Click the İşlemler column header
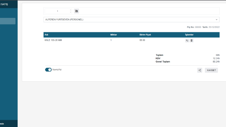This screenshot has height=127, width=226. point(189,35)
